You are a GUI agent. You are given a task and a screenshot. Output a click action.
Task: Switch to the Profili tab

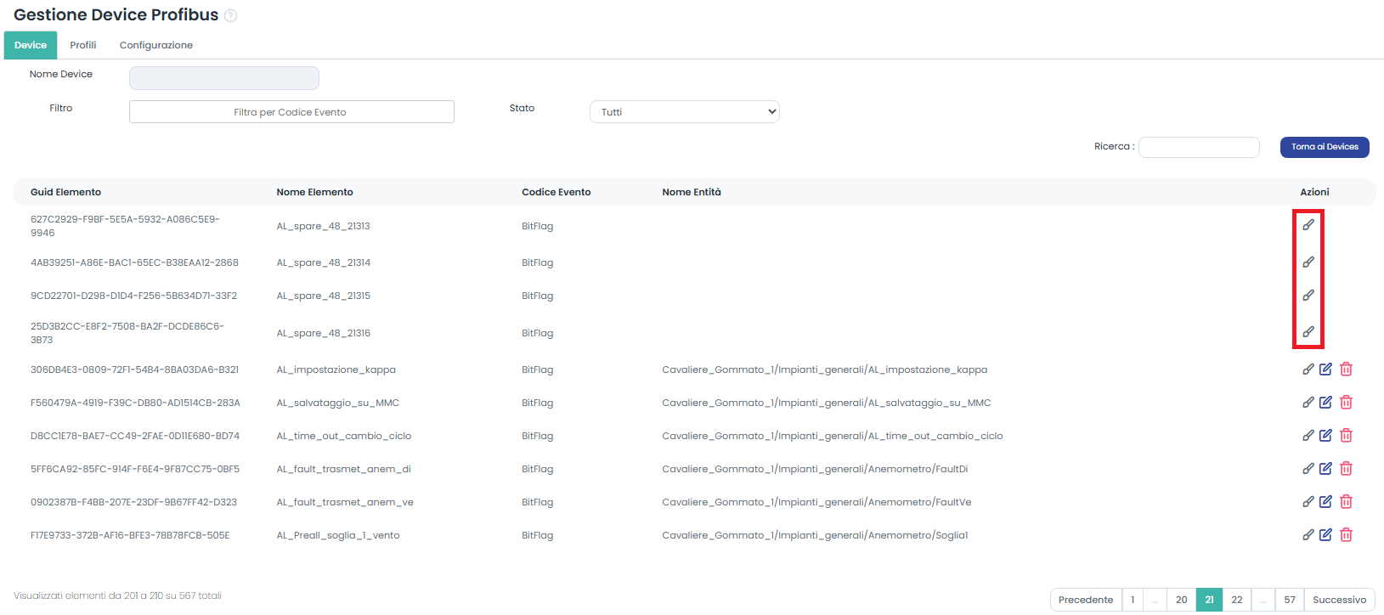83,45
